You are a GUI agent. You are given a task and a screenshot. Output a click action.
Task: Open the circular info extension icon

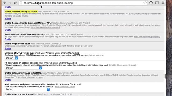click(x=151, y=3)
